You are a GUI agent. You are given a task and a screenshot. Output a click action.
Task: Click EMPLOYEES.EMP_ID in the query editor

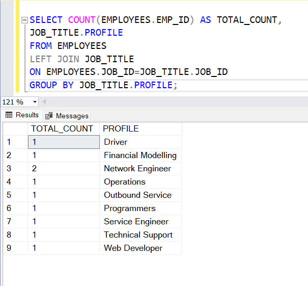146,20
